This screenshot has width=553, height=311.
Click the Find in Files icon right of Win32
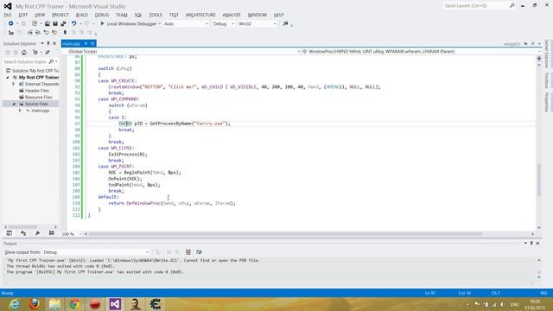(285, 23)
